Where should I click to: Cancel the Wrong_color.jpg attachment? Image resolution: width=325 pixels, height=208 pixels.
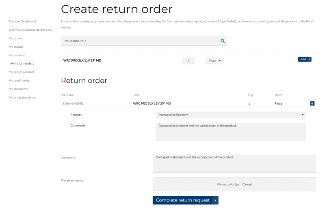click(x=247, y=184)
